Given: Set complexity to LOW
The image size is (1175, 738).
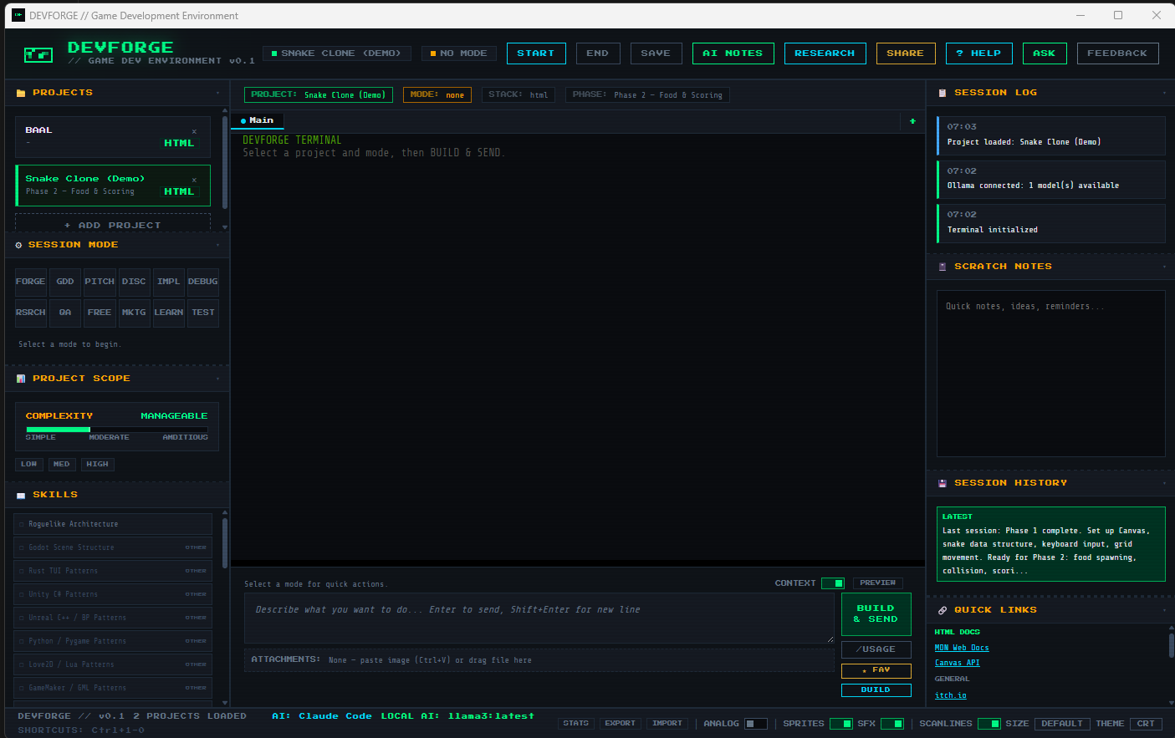Looking at the screenshot, I should point(29,464).
